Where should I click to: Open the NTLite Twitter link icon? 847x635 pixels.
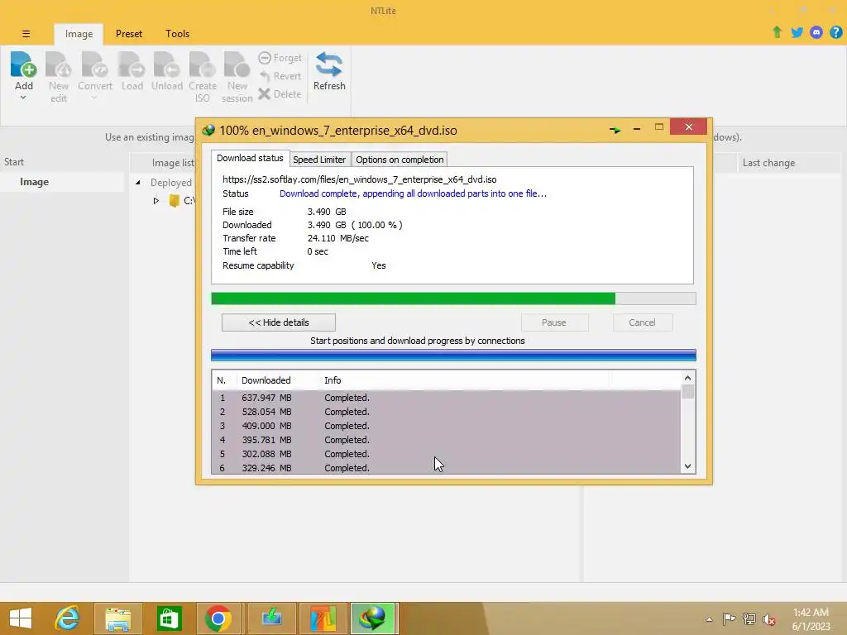click(797, 32)
